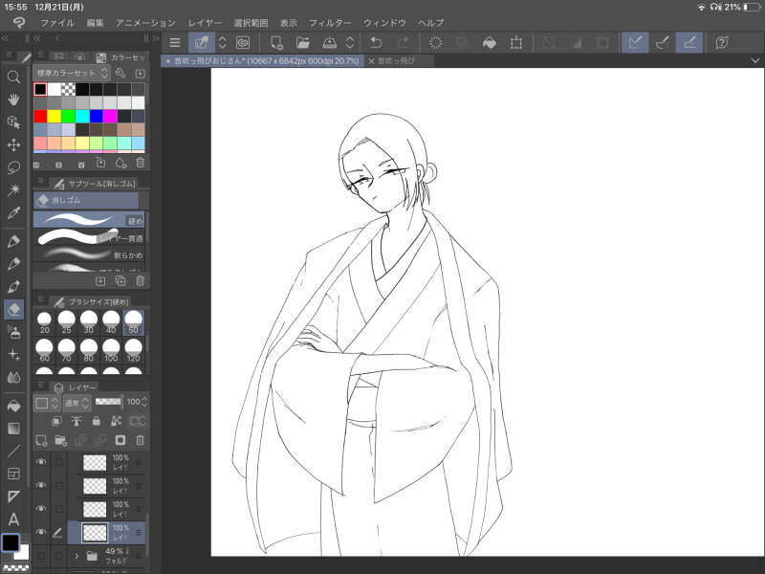Select the Lasso selection tool
This screenshot has width=765, height=574.
coord(13,167)
